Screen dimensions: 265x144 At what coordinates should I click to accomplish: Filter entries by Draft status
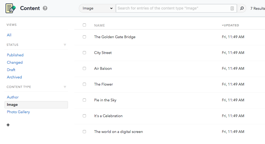11,70
